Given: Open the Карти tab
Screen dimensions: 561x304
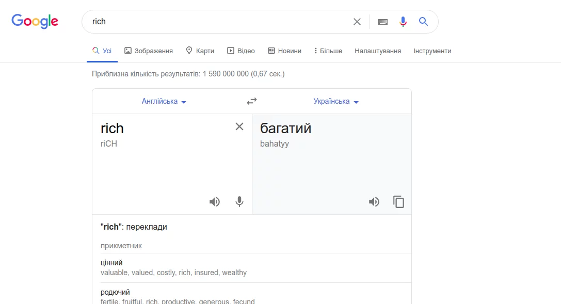Looking at the screenshot, I should [200, 51].
